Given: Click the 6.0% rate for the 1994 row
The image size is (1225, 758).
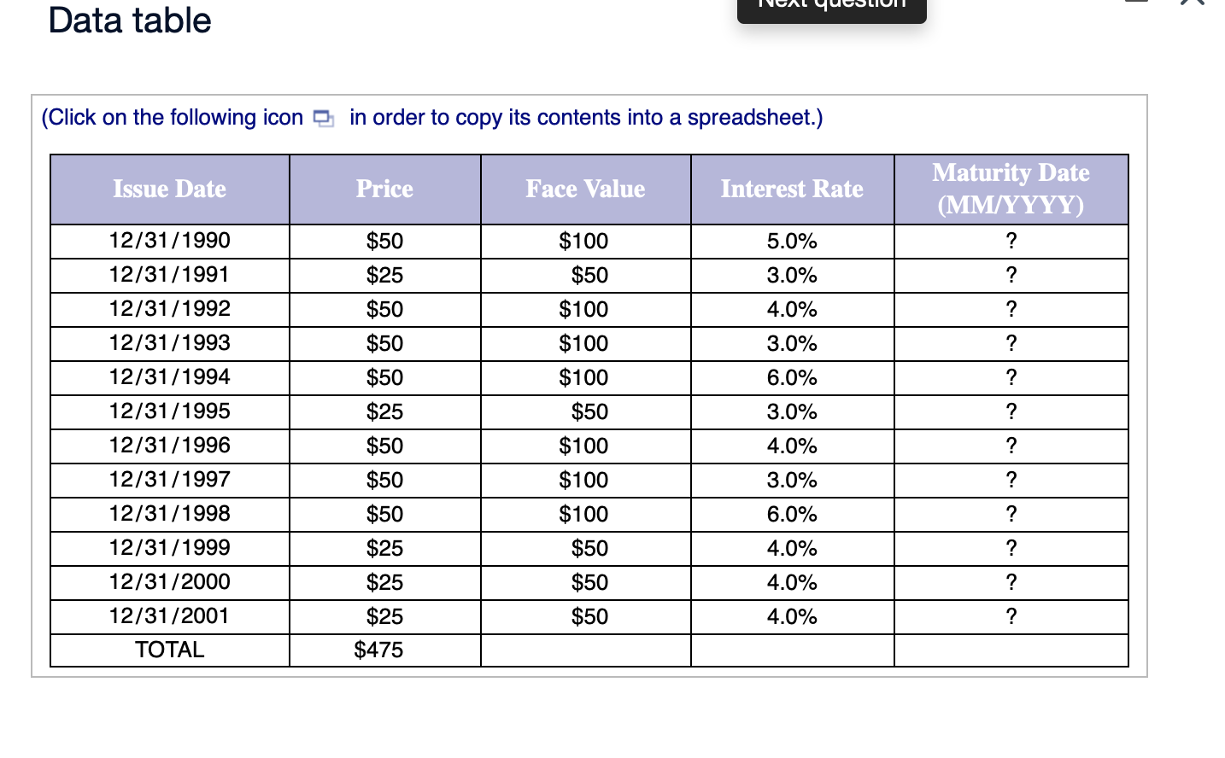Looking at the screenshot, I should [792, 377].
